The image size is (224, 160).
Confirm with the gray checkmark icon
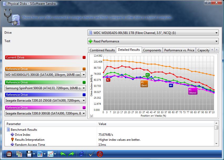click(91, 154)
